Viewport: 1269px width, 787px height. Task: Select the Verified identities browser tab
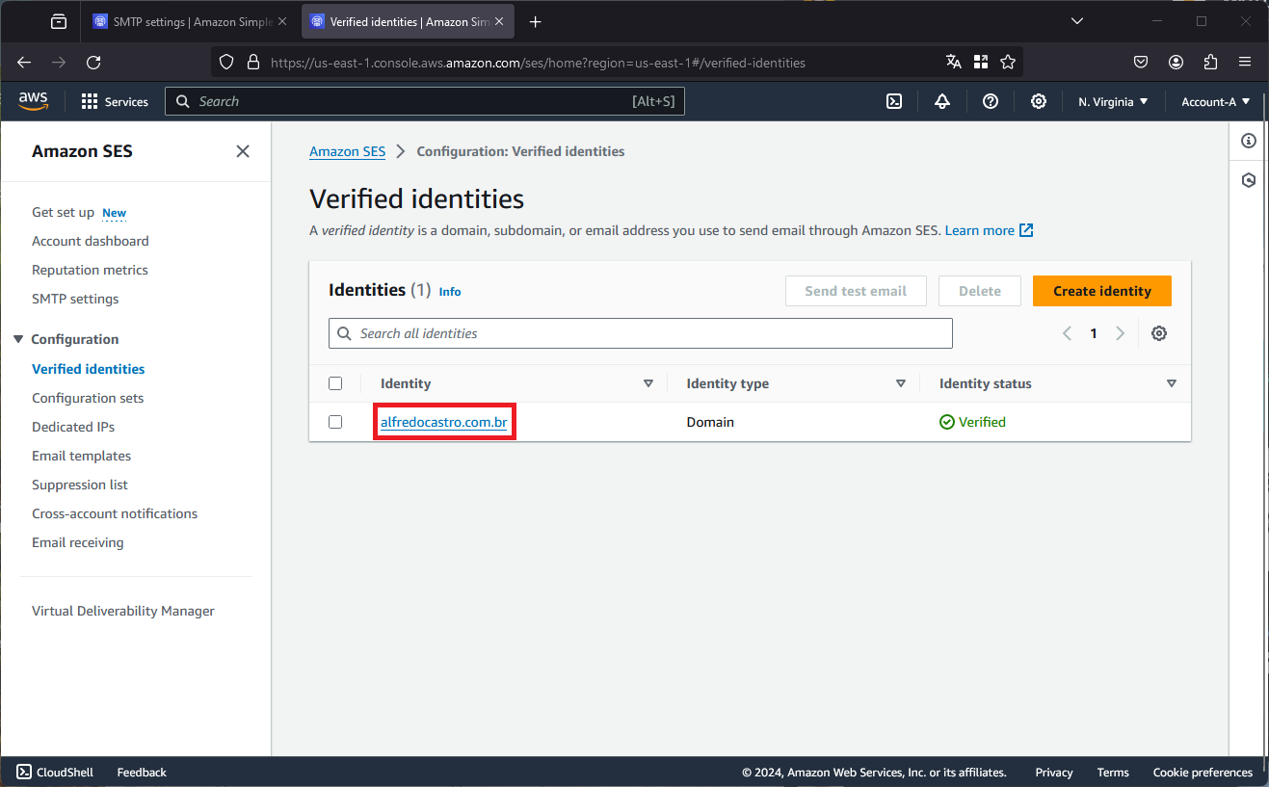point(410,21)
